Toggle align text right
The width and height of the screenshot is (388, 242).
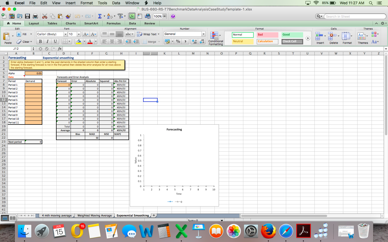[x=120, y=41]
